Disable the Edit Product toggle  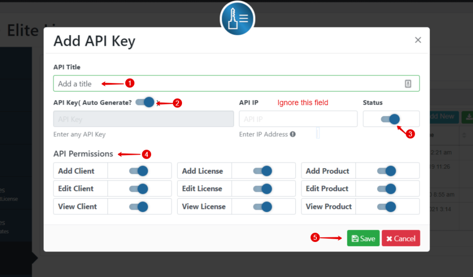pos(388,188)
